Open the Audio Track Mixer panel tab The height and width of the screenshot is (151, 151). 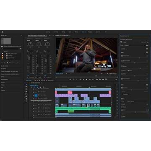point(37,36)
